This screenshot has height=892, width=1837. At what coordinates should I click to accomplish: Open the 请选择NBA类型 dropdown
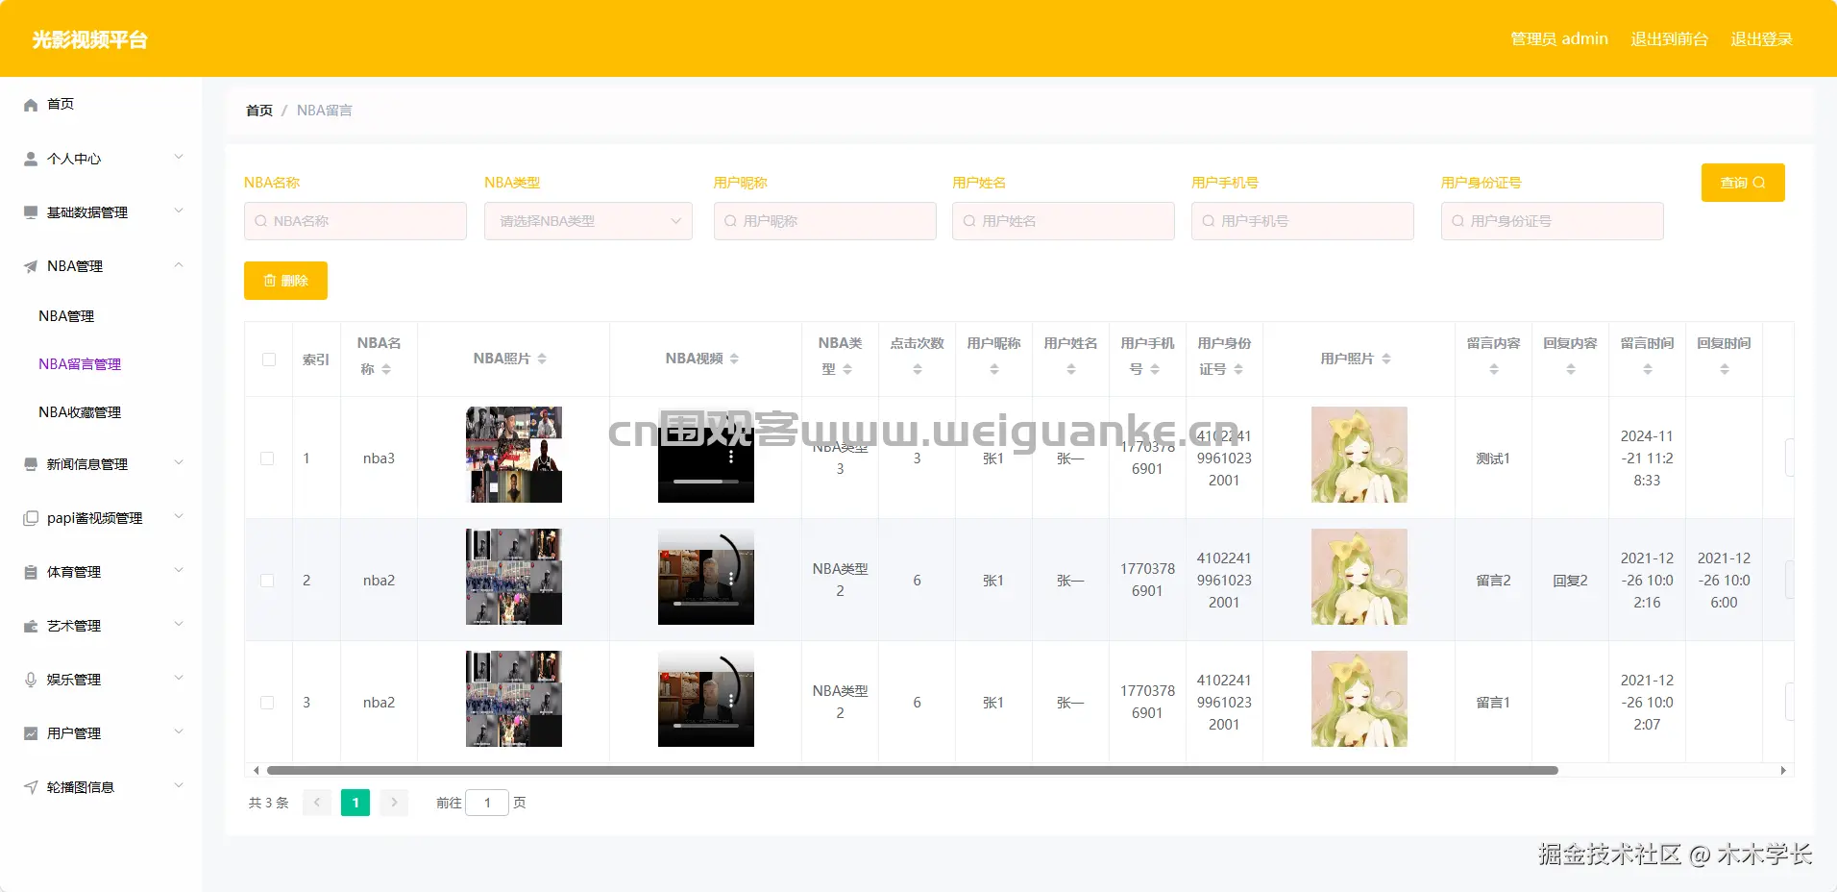point(588,221)
